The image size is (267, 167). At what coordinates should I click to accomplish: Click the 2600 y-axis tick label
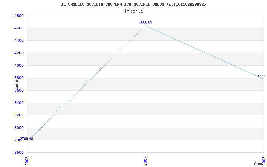[19, 152]
